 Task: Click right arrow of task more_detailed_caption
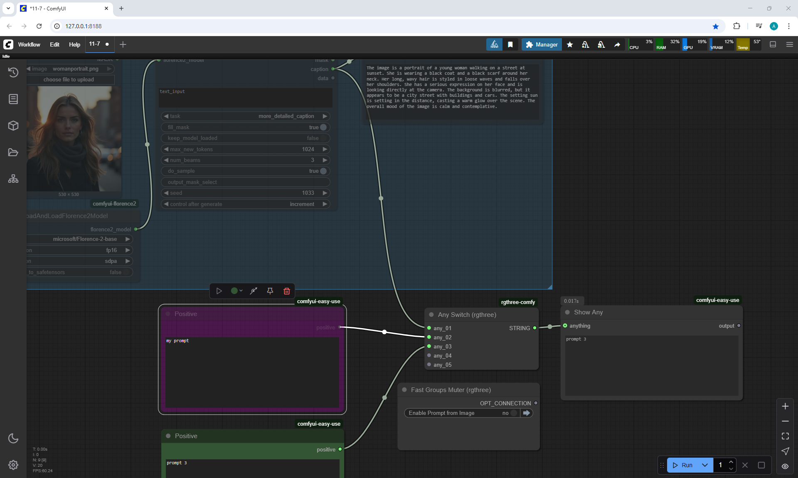(325, 116)
